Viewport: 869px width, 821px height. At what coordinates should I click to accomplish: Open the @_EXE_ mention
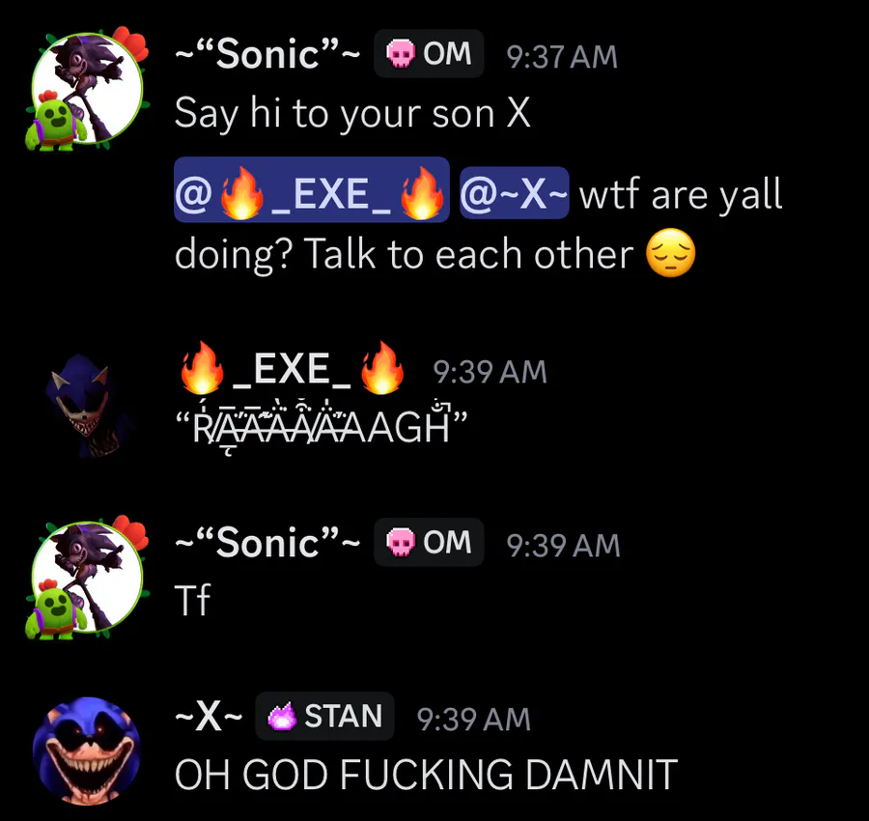(312, 189)
